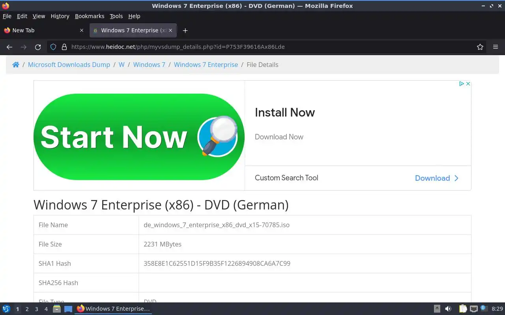505x315 pixels.
Task: Open the Edit menu
Action: pyautogui.click(x=22, y=16)
